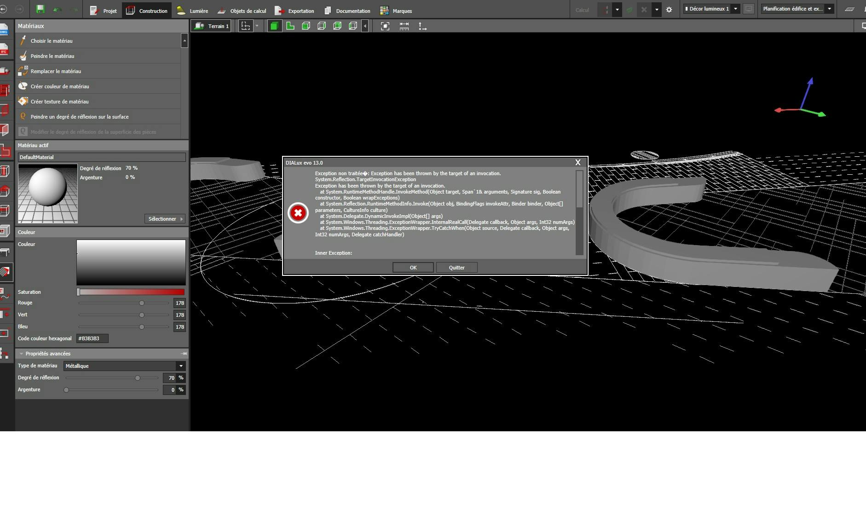Viewport: 866px width, 526px height.
Task: Click the Vert color slider handle
Action: click(142, 315)
